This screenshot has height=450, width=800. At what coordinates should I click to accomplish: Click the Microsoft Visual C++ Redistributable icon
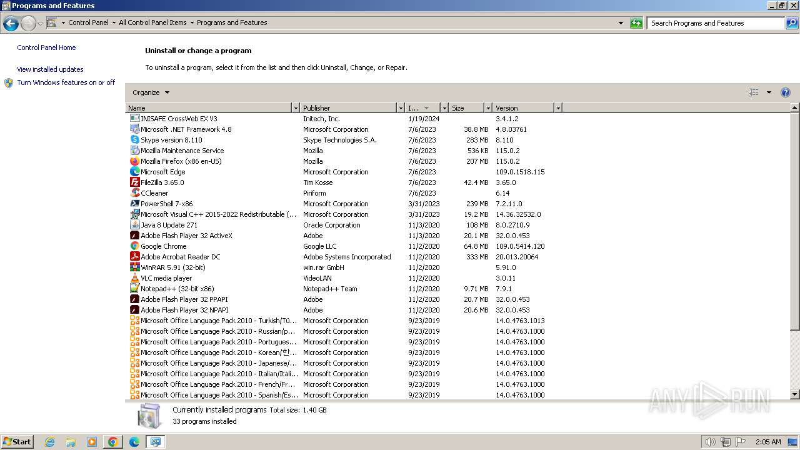[134, 214]
